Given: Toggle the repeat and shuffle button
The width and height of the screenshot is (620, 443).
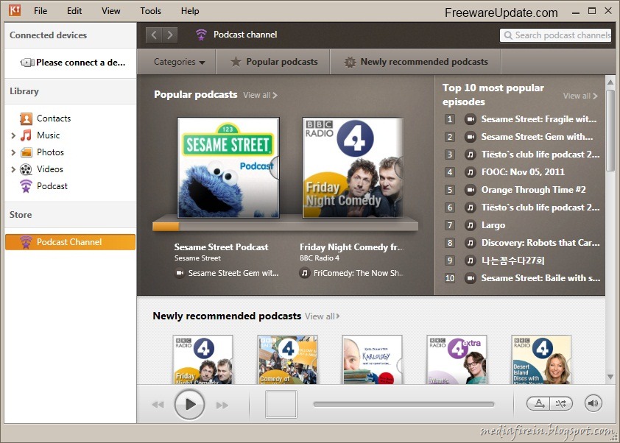Looking at the screenshot, I should [x=549, y=403].
